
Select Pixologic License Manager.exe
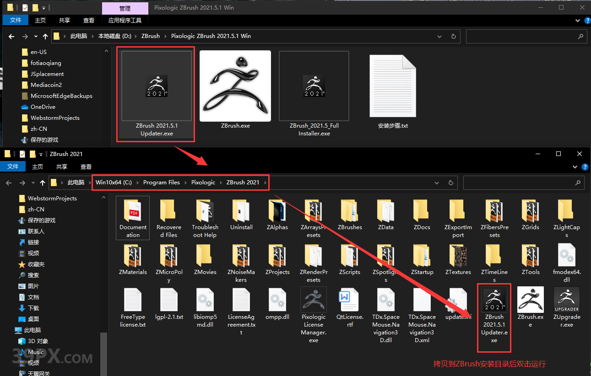pyautogui.click(x=314, y=316)
